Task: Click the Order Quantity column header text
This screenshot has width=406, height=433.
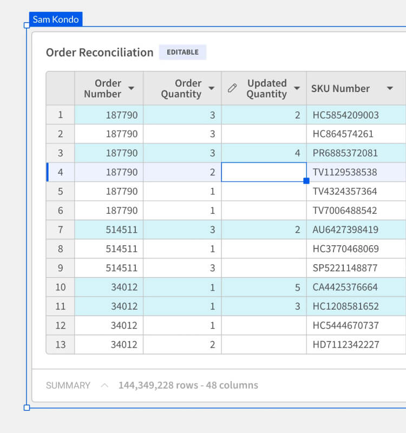Action: click(181, 88)
